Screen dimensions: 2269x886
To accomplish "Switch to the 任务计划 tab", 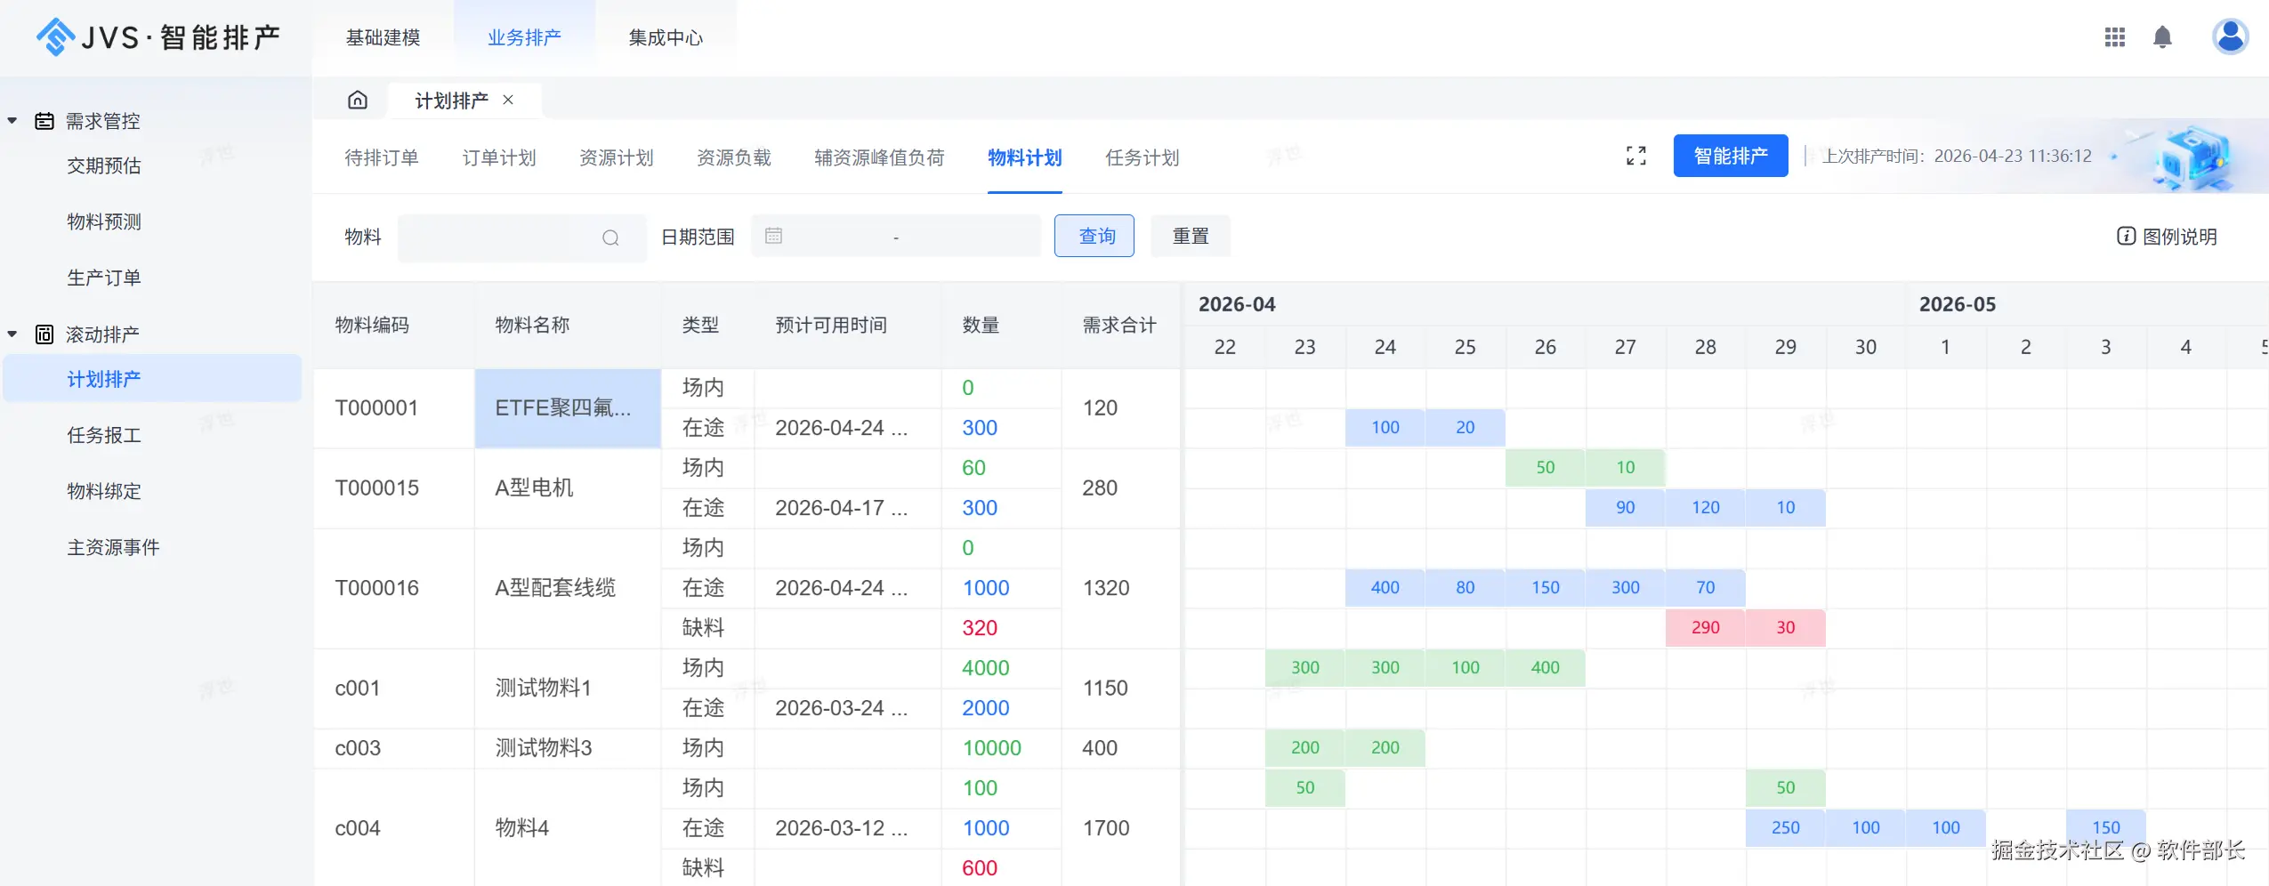I will [1142, 157].
